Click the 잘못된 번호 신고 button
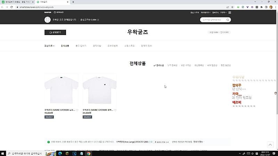The image size is (278, 156). click(162, 142)
